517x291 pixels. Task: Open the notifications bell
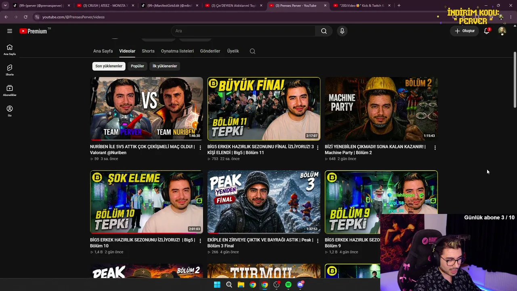pyautogui.click(x=487, y=31)
